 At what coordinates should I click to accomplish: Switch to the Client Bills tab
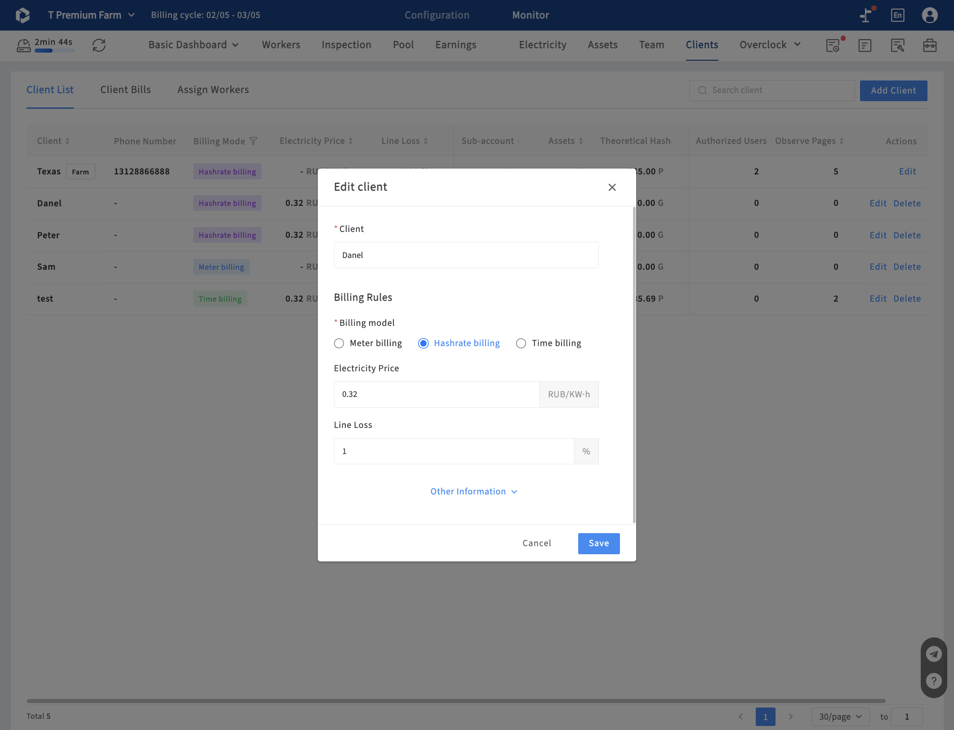click(125, 90)
